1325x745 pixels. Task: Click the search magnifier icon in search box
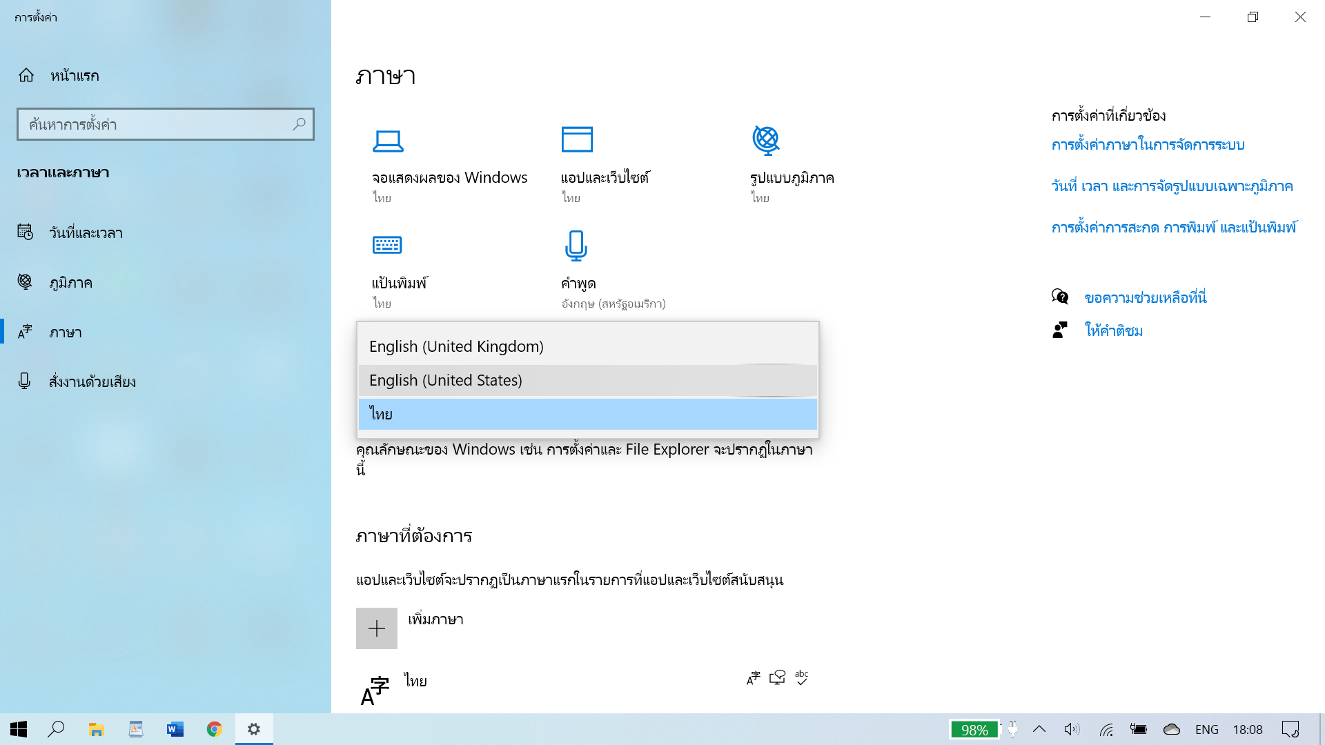pos(299,124)
